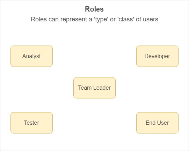Select the Developer role box
The image size is (189, 151).
coord(157,56)
